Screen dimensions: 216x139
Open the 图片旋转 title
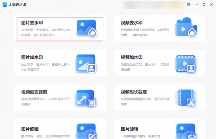click(130, 129)
